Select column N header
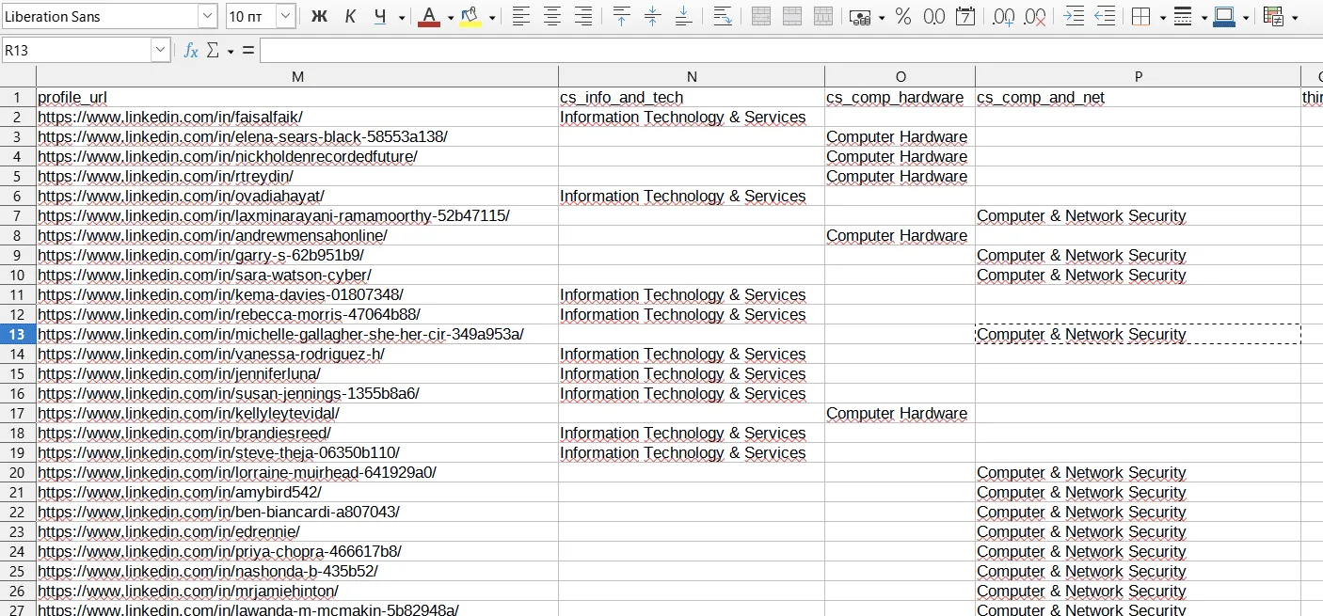This screenshot has width=1323, height=616. point(692,76)
